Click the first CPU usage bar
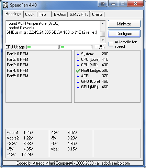Image resolution: width=146 pixels, height=168 pixels. [43, 47]
